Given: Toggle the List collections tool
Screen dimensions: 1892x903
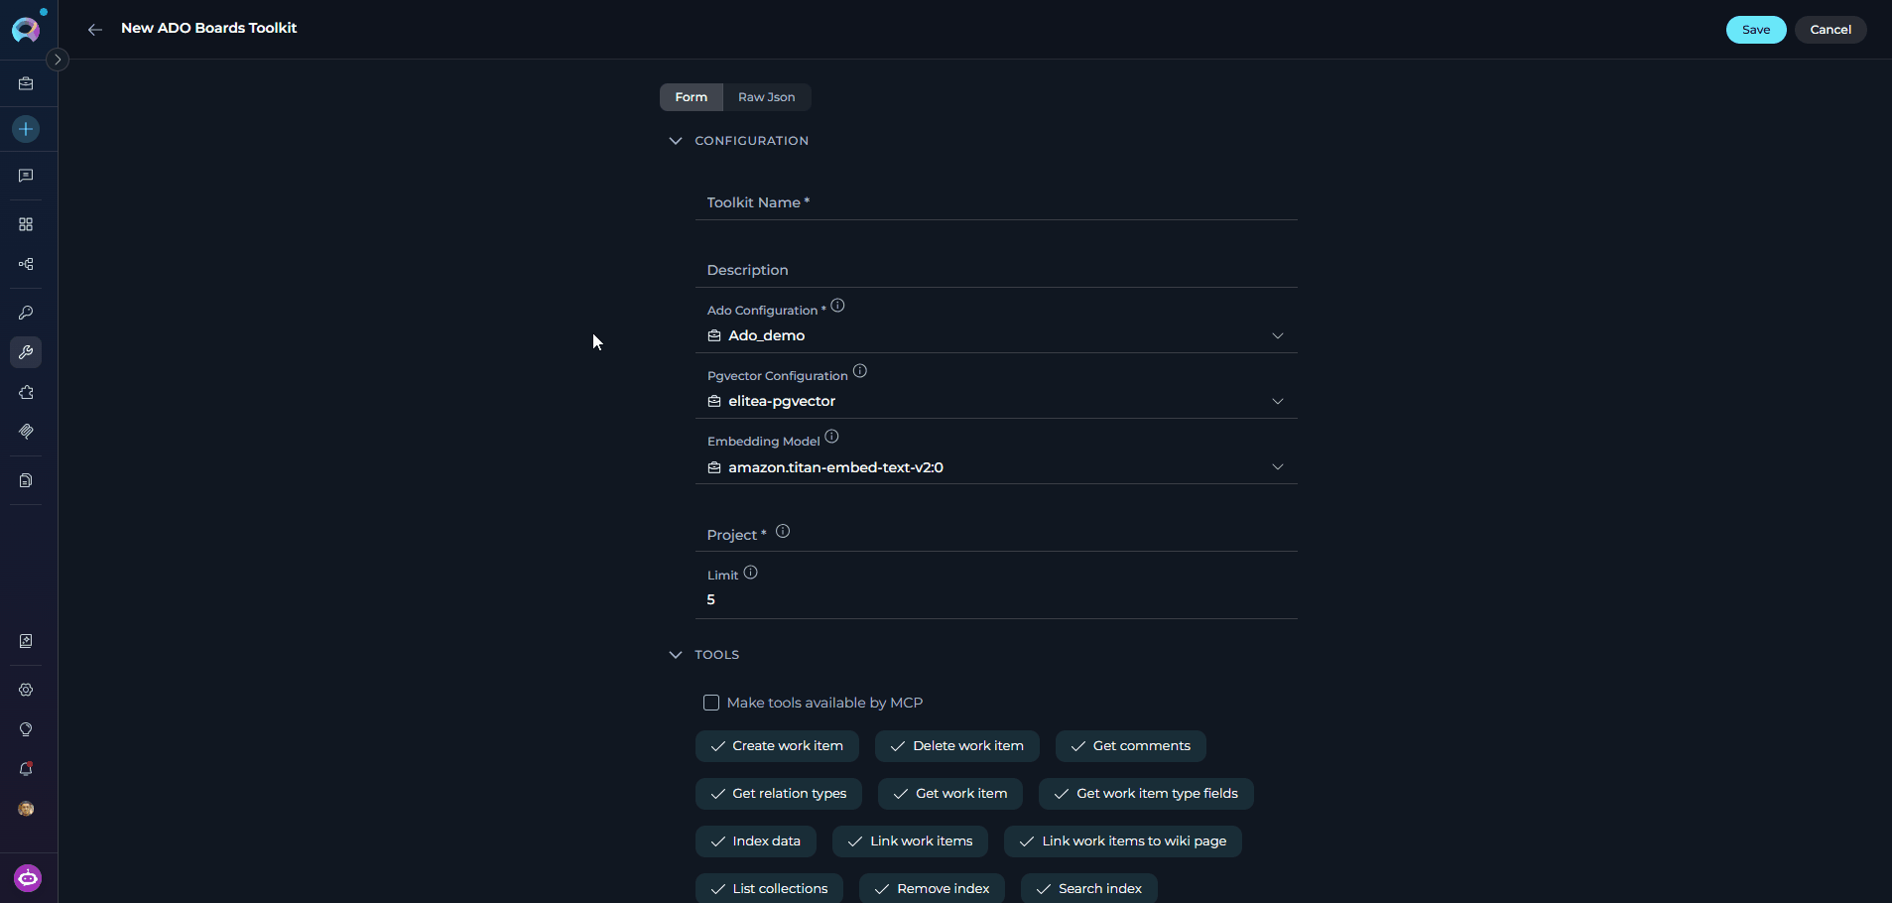Looking at the screenshot, I should tap(769, 889).
